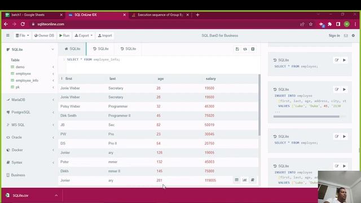361x203 pixels.
Task: Click the INSERT card horizontal scrollbar
Action: (306, 117)
